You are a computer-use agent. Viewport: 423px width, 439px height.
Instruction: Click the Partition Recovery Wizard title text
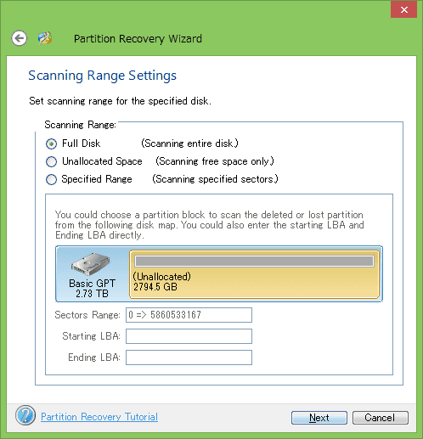click(x=138, y=39)
